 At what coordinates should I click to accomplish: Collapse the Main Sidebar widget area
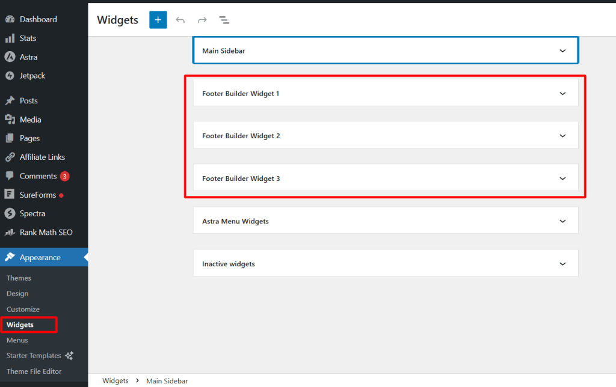click(562, 51)
